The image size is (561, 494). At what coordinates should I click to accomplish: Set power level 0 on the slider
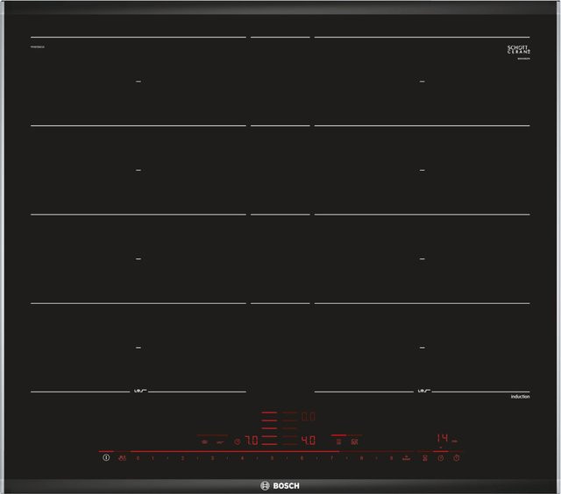tap(138, 458)
